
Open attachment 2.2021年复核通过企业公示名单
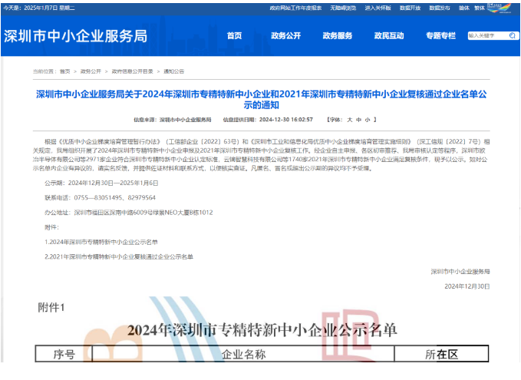tap(119, 256)
